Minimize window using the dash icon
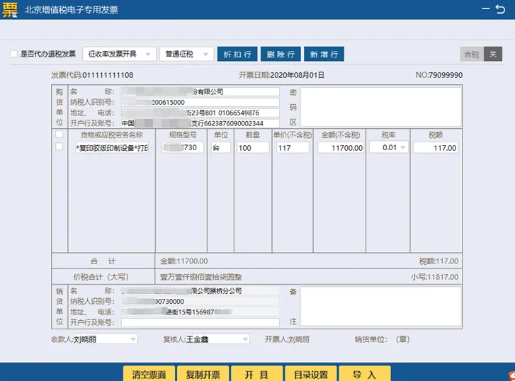The width and height of the screenshot is (515, 381). pyautogui.click(x=486, y=9)
